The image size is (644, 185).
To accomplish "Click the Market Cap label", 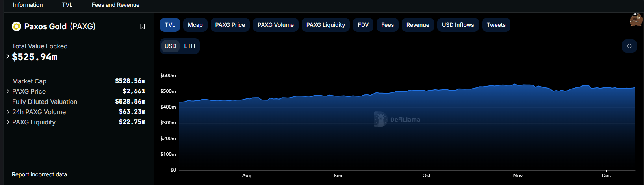I will [x=29, y=81].
